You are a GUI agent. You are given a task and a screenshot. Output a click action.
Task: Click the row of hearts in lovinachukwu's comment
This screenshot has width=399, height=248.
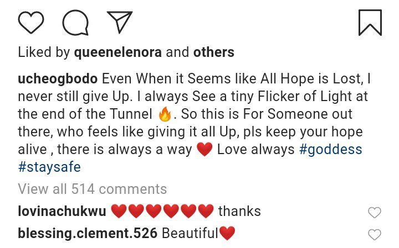click(x=162, y=211)
